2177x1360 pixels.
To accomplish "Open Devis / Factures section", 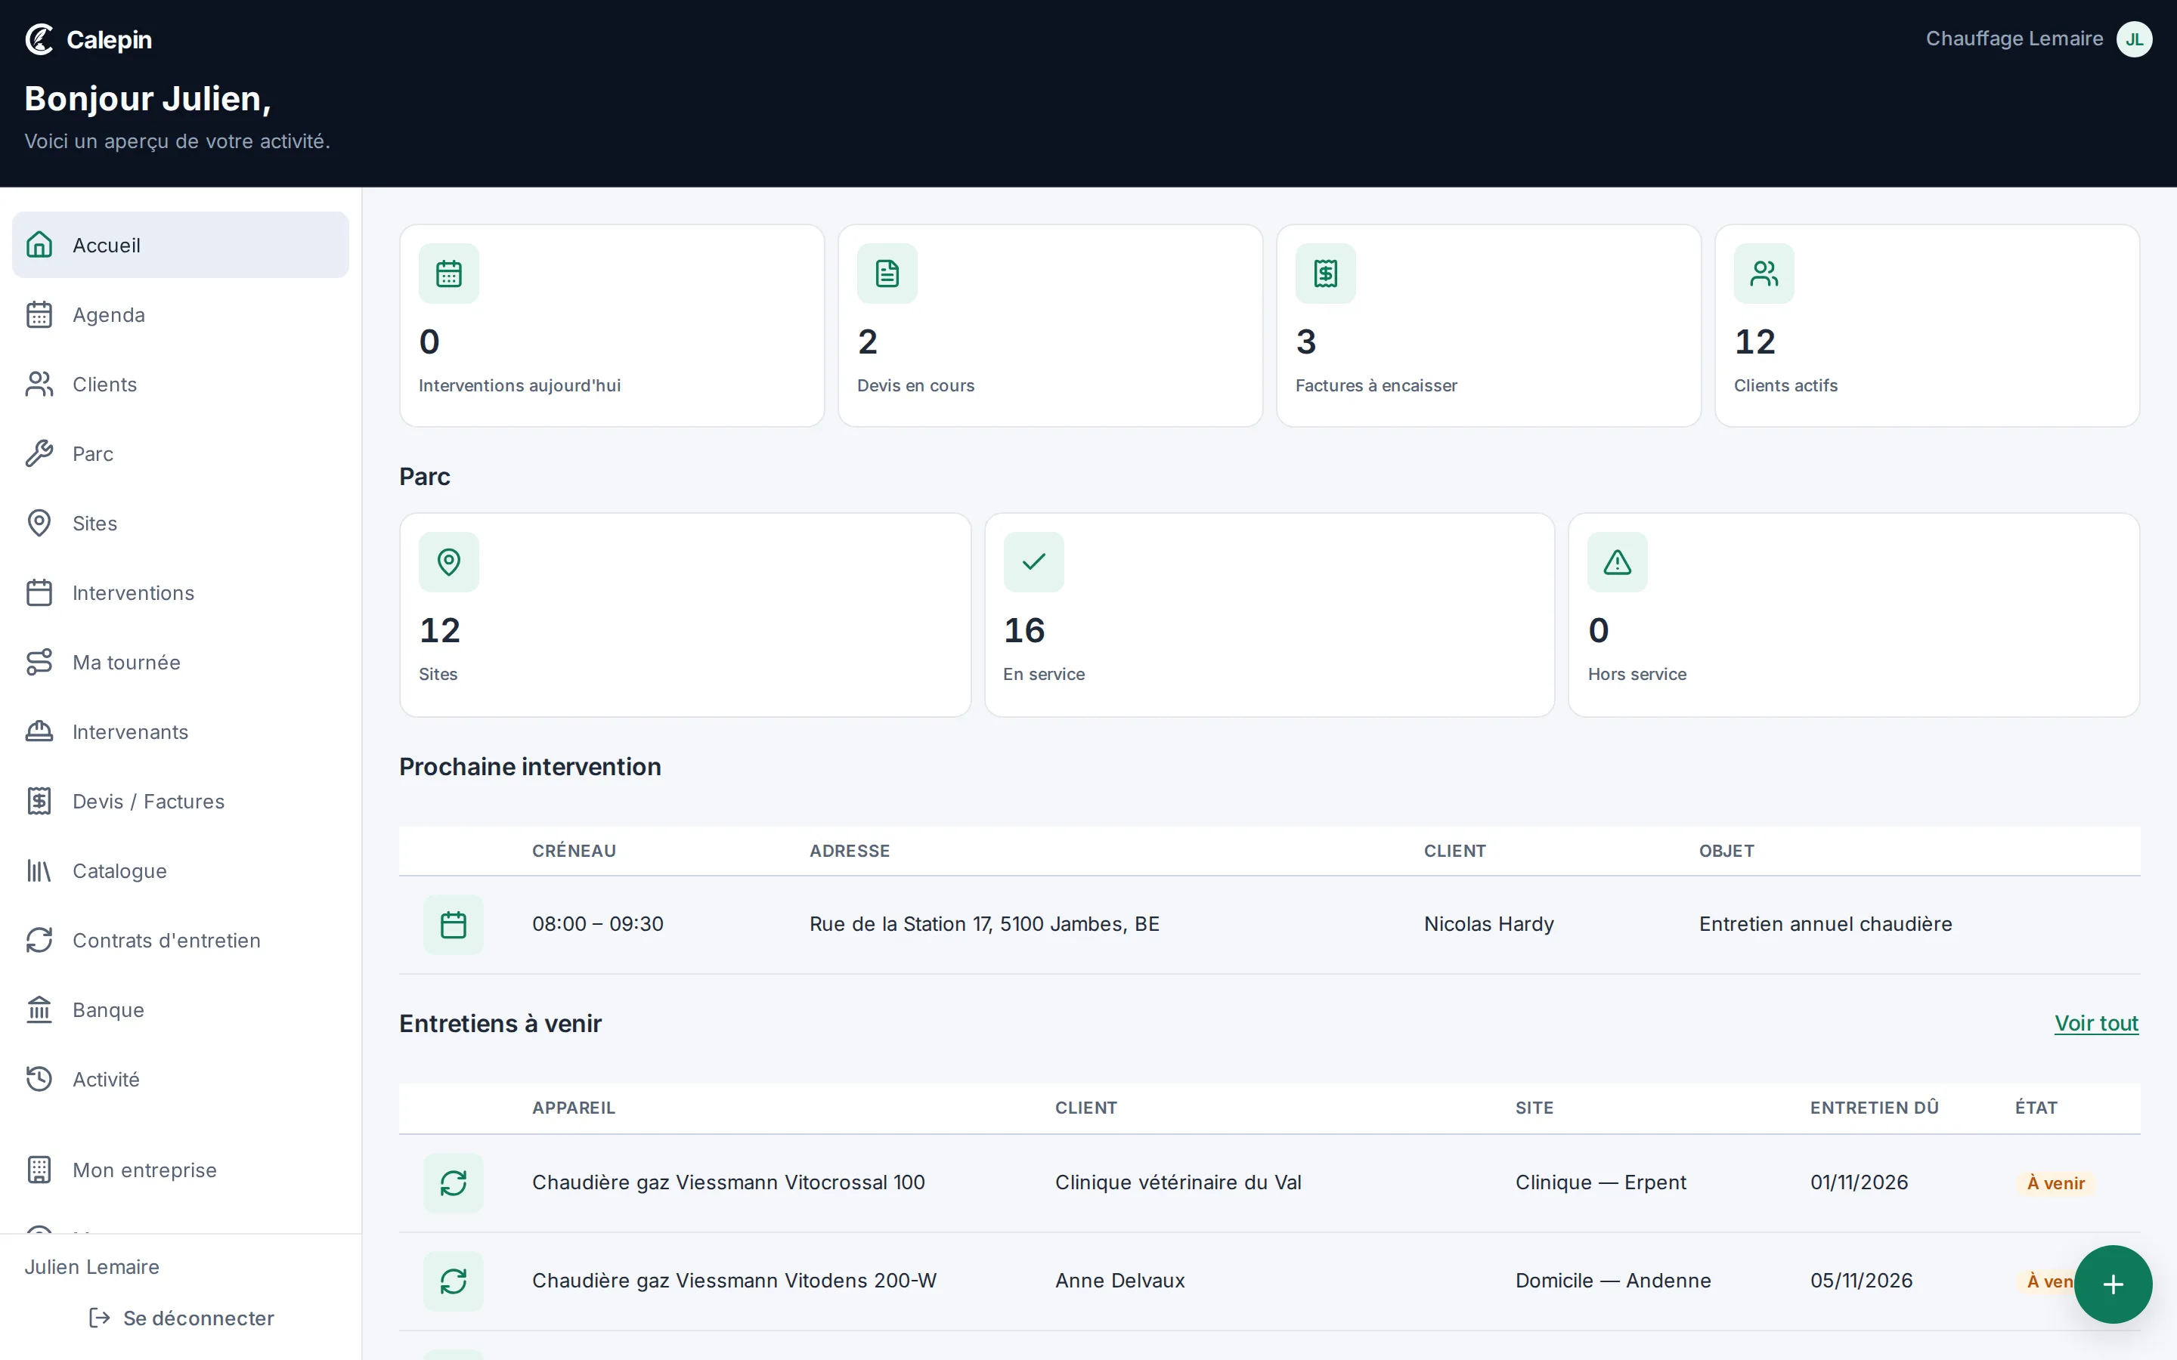I will coord(180,801).
